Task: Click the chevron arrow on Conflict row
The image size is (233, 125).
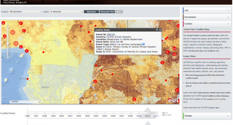Action: [228, 24]
